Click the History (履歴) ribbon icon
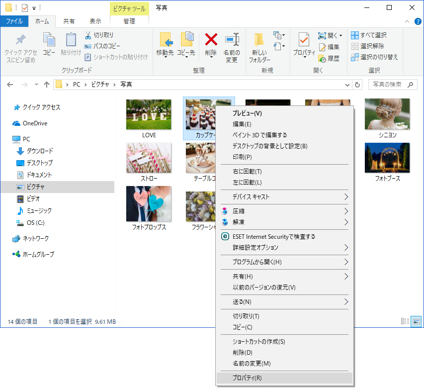The image size is (424, 388). [322, 58]
